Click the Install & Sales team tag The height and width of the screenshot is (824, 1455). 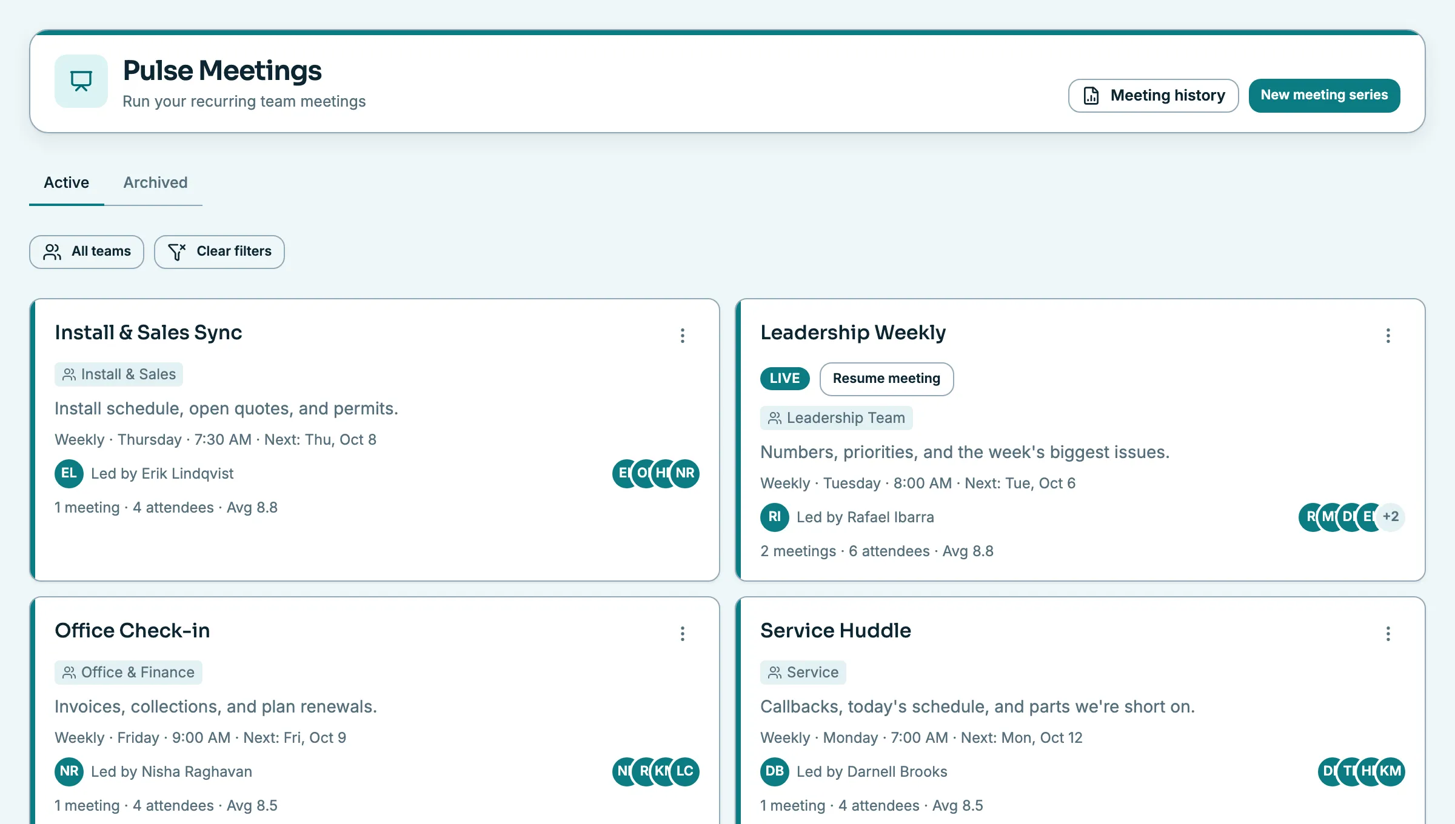[x=119, y=374]
